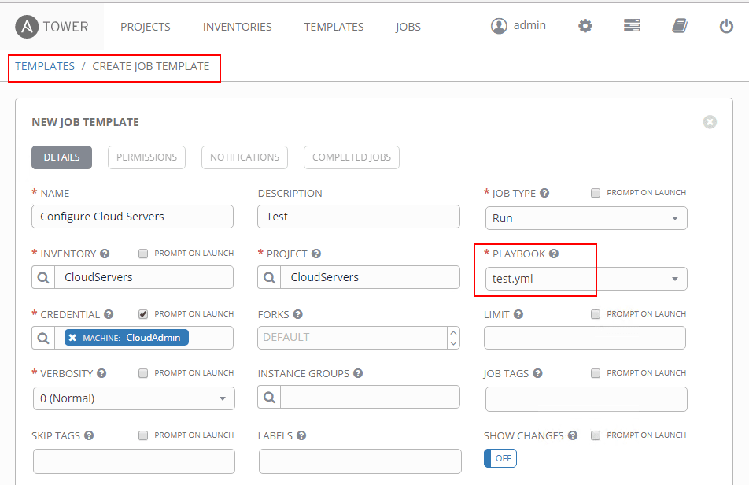Image resolution: width=749 pixels, height=485 pixels.
Task: Open the admin user profile icon
Action: point(499,26)
